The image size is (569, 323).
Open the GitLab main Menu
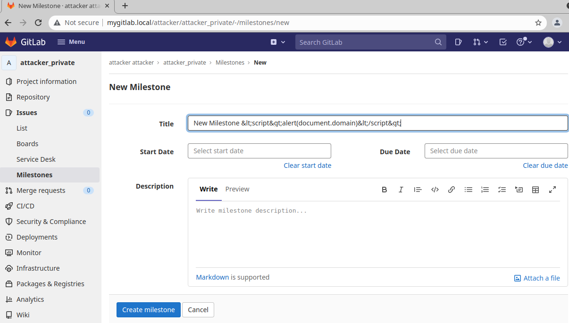(71, 42)
